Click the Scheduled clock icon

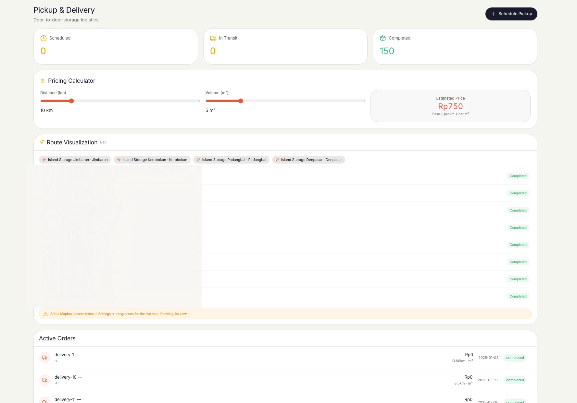pos(44,38)
